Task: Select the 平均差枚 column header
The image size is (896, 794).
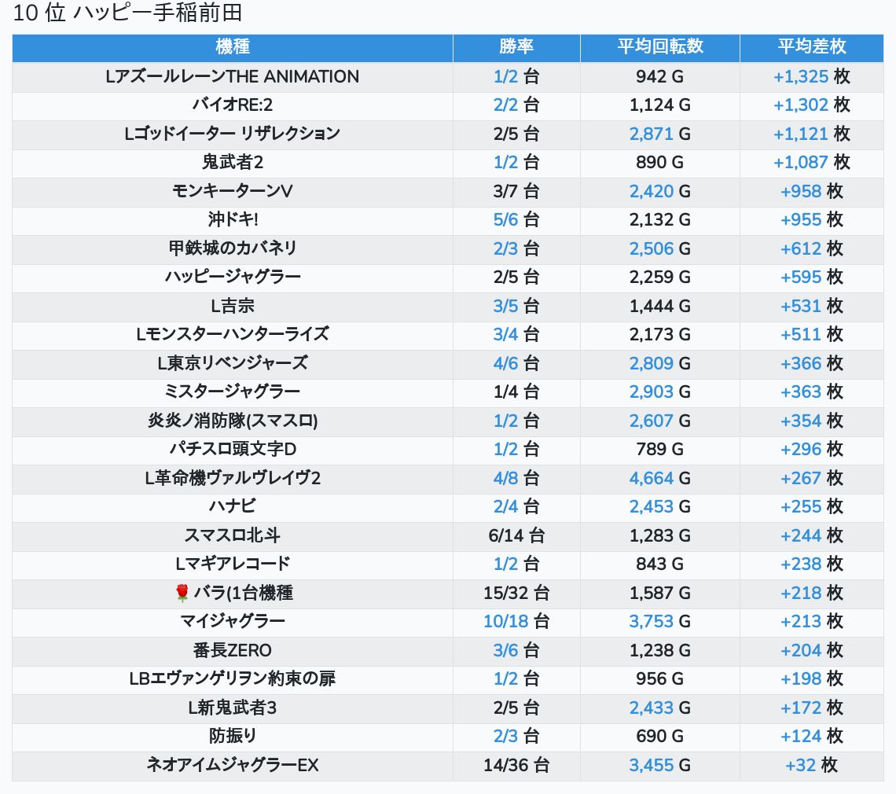Action: click(x=811, y=47)
